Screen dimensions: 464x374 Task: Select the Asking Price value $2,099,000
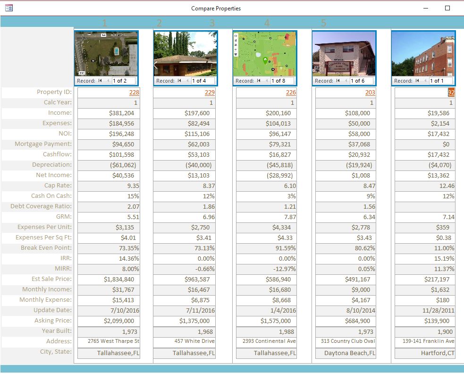(109, 321)
